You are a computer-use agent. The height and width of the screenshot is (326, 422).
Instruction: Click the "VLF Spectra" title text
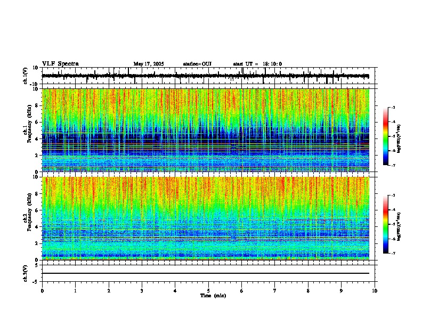[60, 64]
